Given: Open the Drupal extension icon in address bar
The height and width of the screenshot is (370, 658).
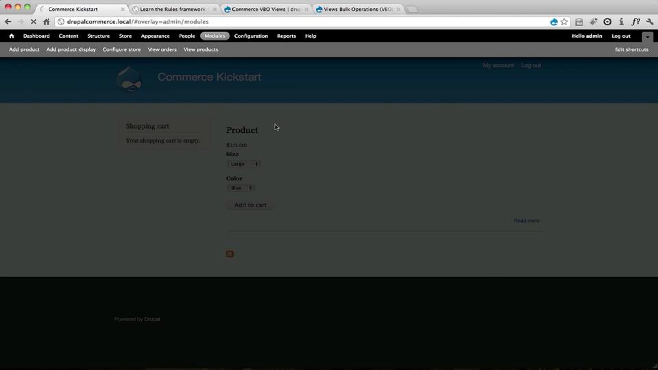Looking at the screenshot, I should click(554, 22).
